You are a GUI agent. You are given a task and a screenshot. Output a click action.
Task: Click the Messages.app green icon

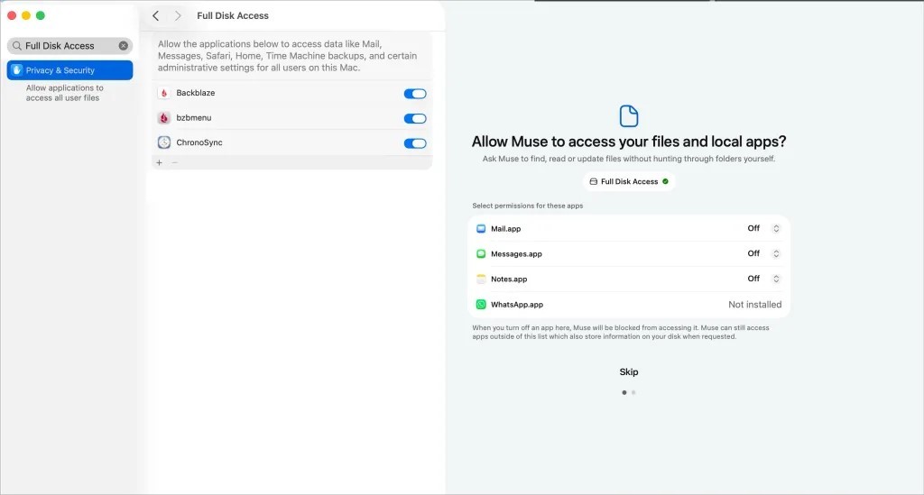481,253
